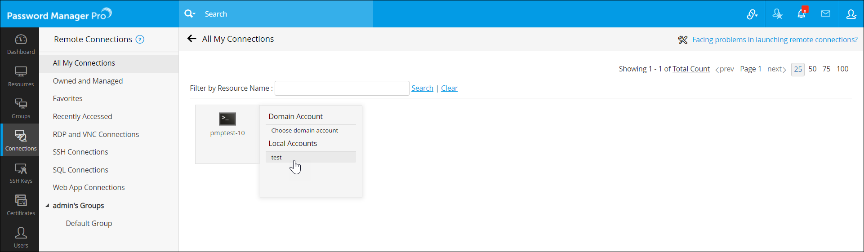
Task: Set 50 rows per page
Action: tap(812, 69)
